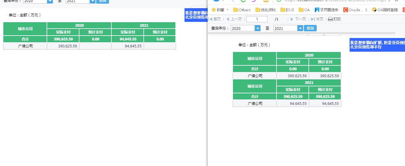
Task: Select 广佛公司 row label in left table
Action: [x=25, y=46]
